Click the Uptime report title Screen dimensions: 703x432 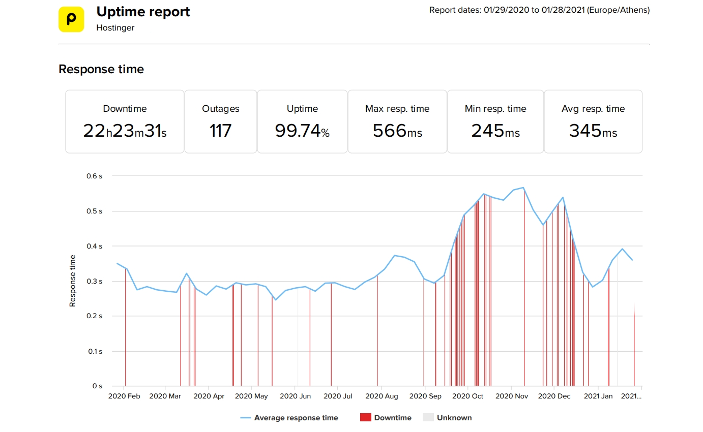[143, 12]
